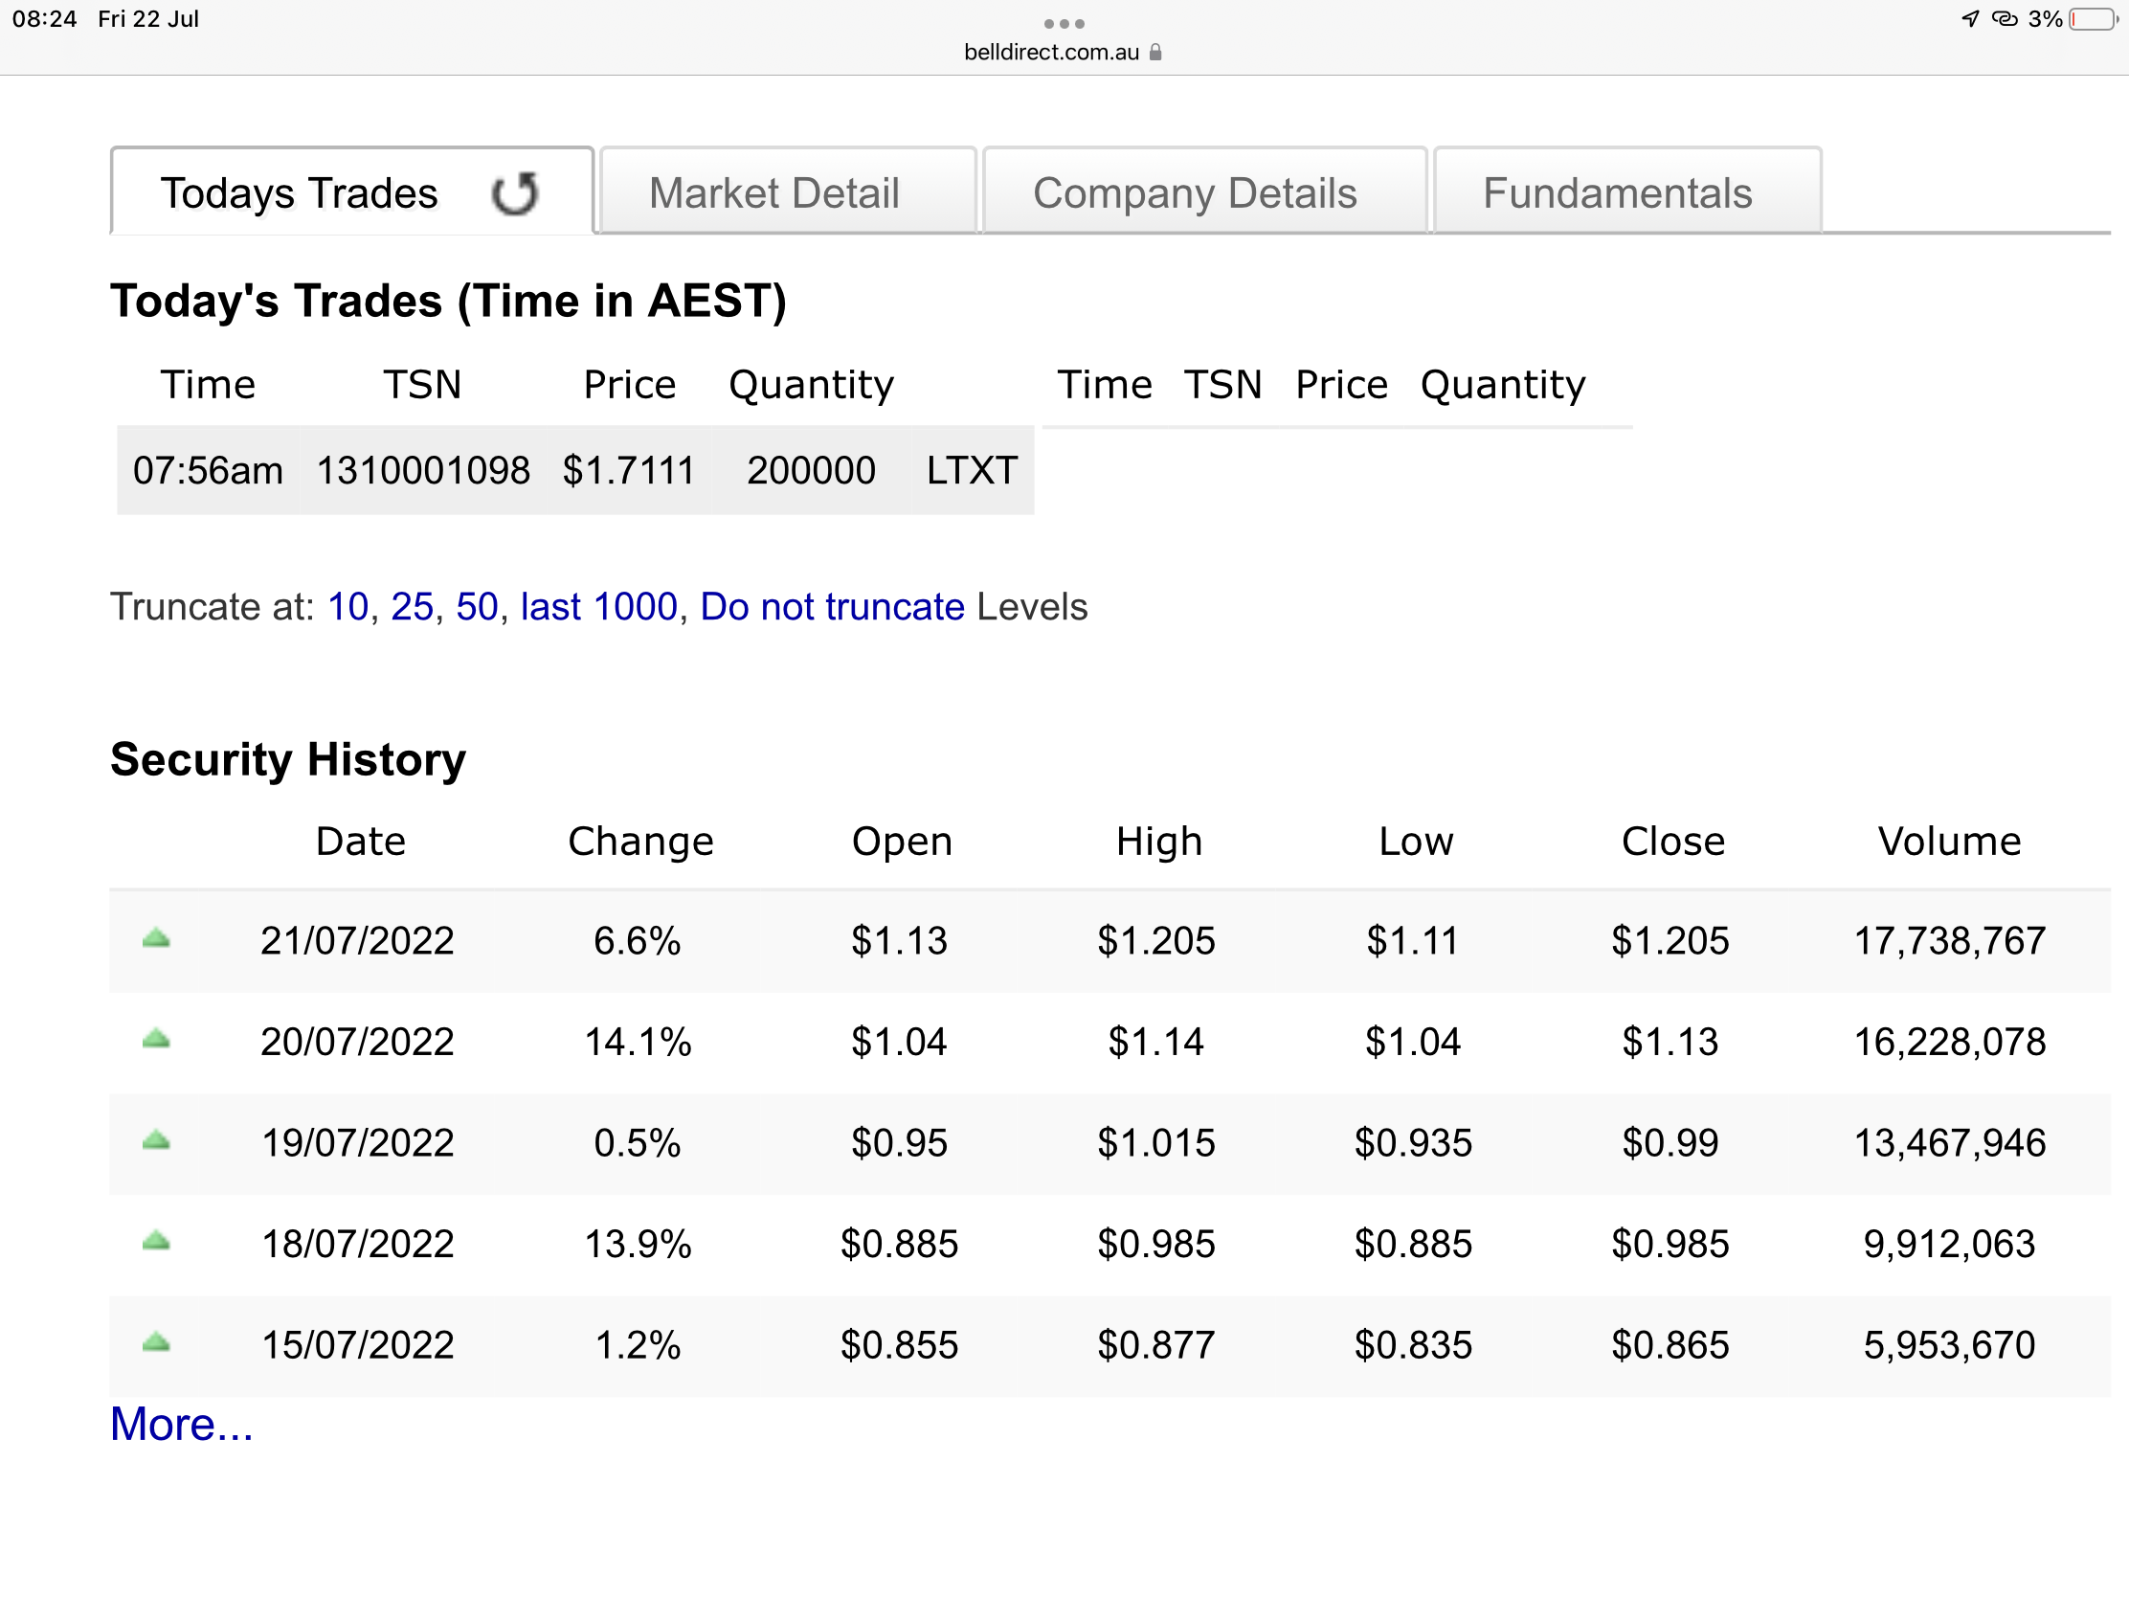Truncate trades at 10 levels

tap(347, 607)
